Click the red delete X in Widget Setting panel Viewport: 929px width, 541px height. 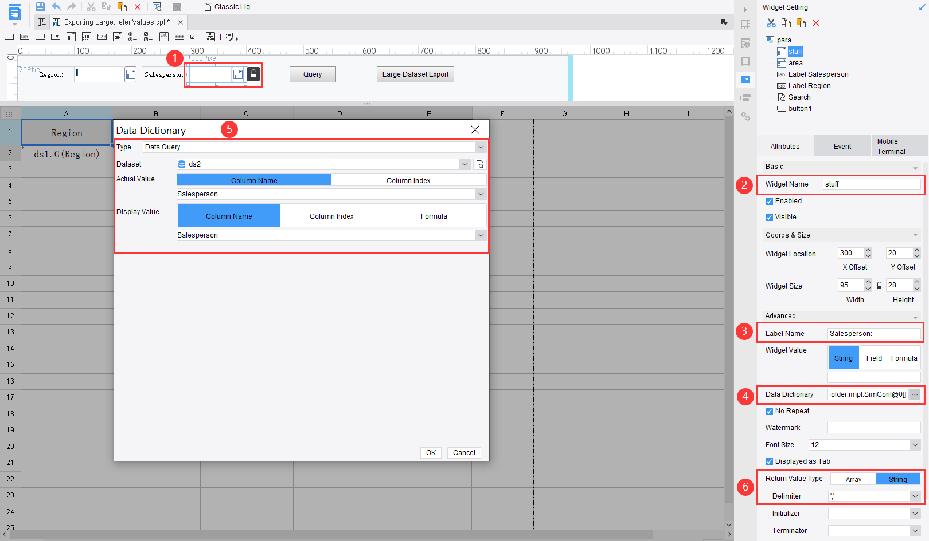pyautogui.click(x=815, y=23)
